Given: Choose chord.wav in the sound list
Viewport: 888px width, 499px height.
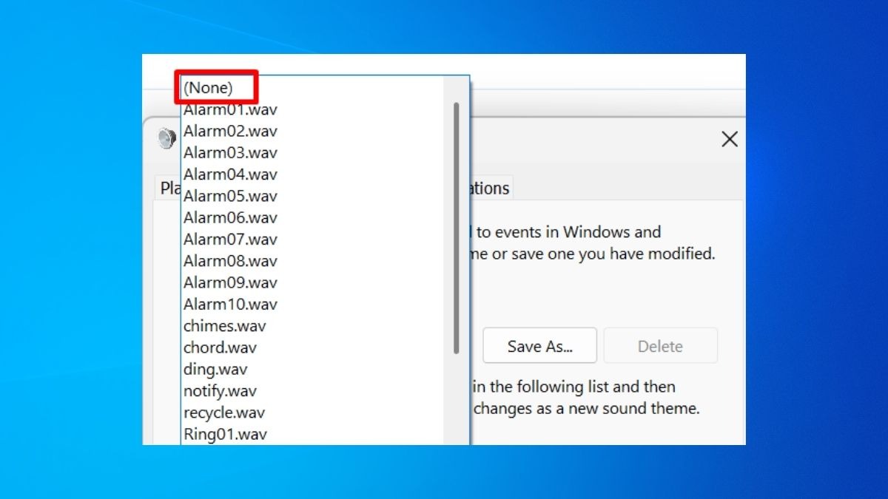Looking at the screenshot, I should [220, 347].
